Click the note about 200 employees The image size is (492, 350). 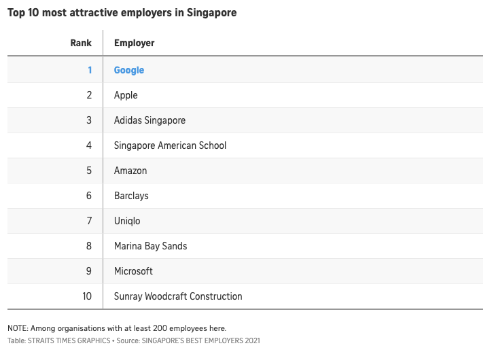117,328
